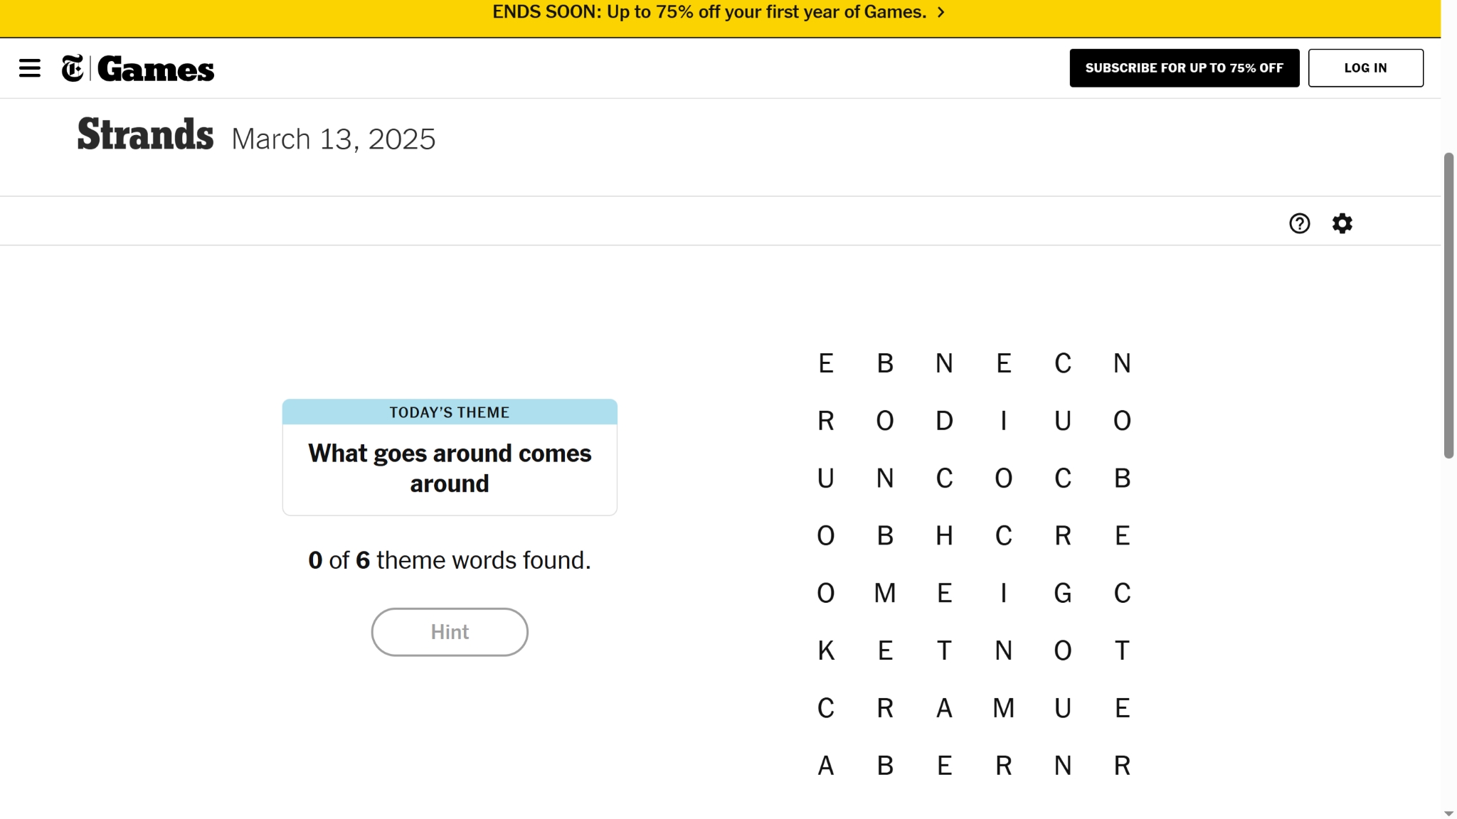This screenshot has height=819, width=1457.
Task: Click the arrow on the yellow promo banner
Action: coord(941,13)
